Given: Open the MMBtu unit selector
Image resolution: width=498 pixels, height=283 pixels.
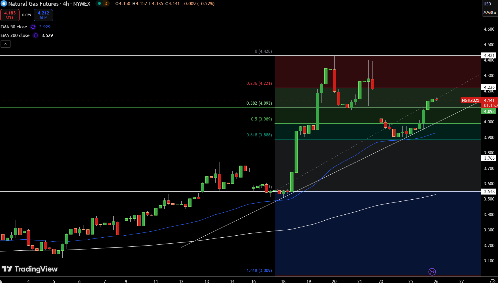Looking at the screenshot, I should 490,12.
